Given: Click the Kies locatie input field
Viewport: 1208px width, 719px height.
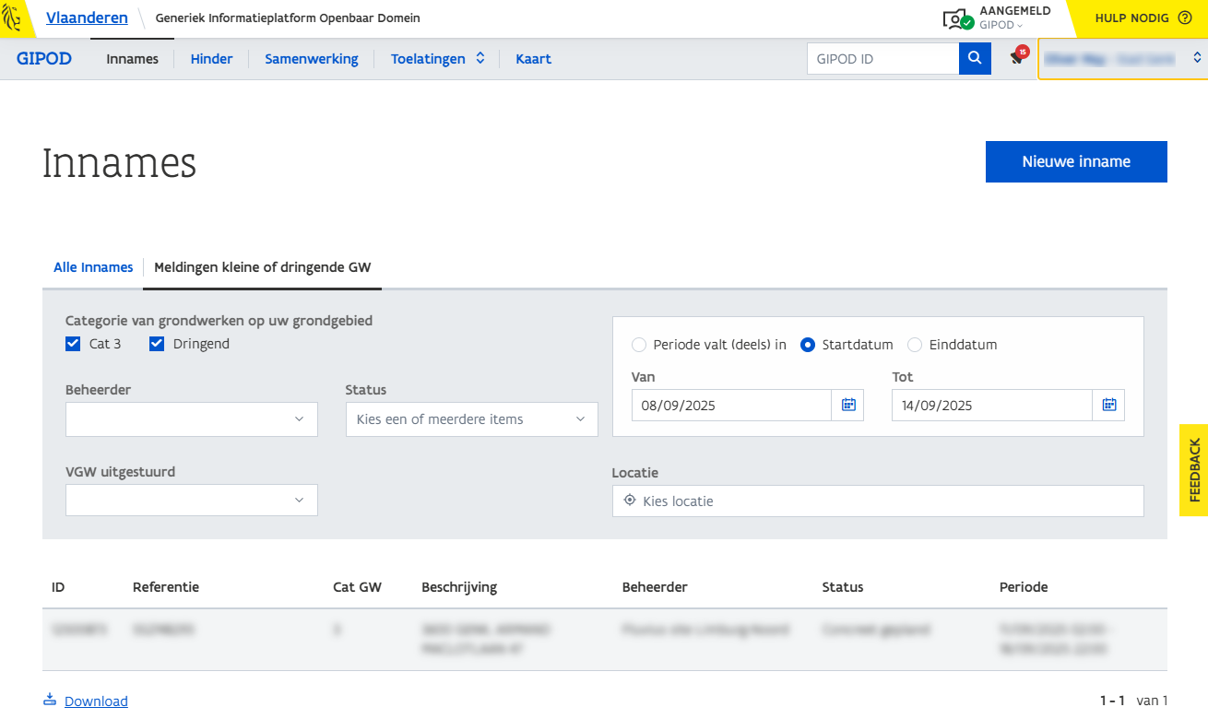Looking at the screenshot, I should [x=878, y=501].
